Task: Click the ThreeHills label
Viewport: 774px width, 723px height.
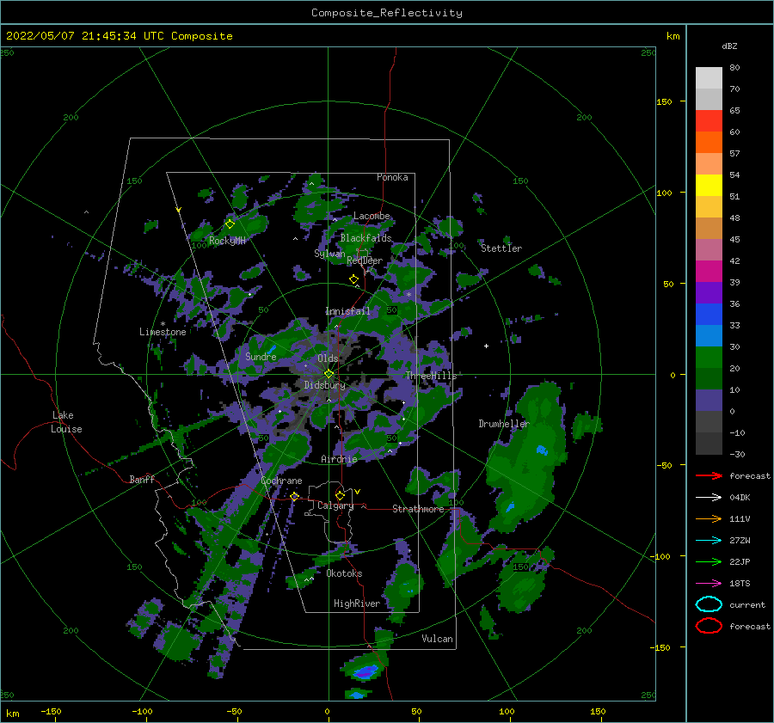Action: click(431, 376)
